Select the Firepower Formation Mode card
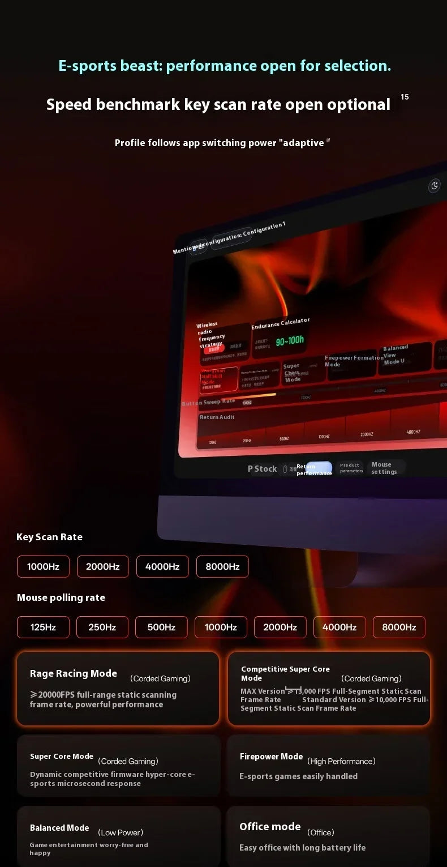Viewport: 447px width, 867px height. (351, 365)
